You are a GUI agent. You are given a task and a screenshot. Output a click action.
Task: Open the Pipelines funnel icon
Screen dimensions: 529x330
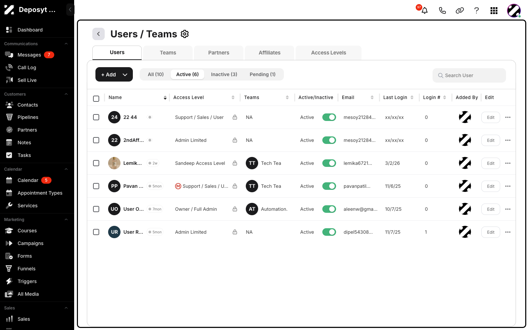pyautogui.click(x=9, y=117)
